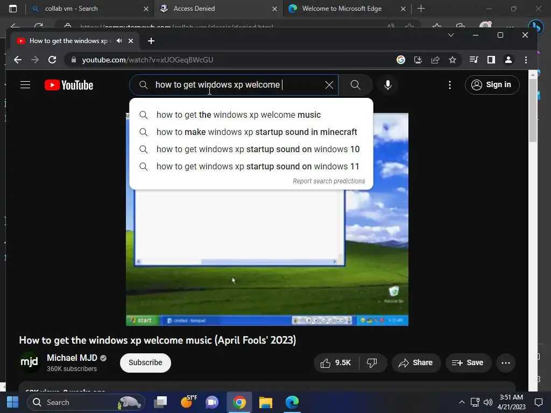Click the YouTube search input field

234,84
